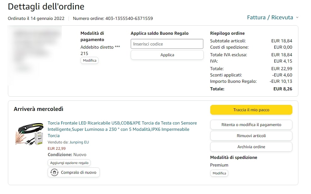Image resolution: width=311 pixels, height=194 pixels.
Task: Click Ritenta o modifica il pagamento
Action: click(x=251, y=124)
